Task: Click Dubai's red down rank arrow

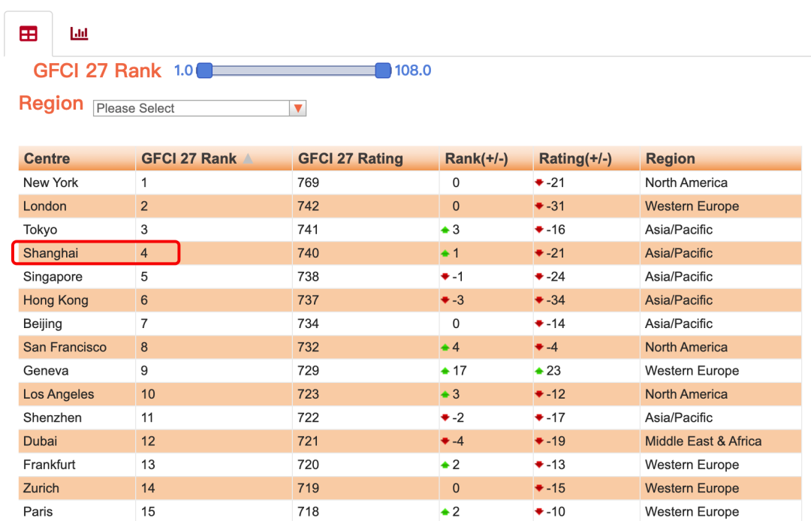Action: (445, 441)
